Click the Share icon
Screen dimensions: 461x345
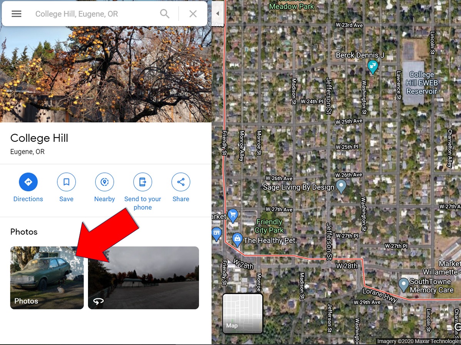click(x=181, y=182)
